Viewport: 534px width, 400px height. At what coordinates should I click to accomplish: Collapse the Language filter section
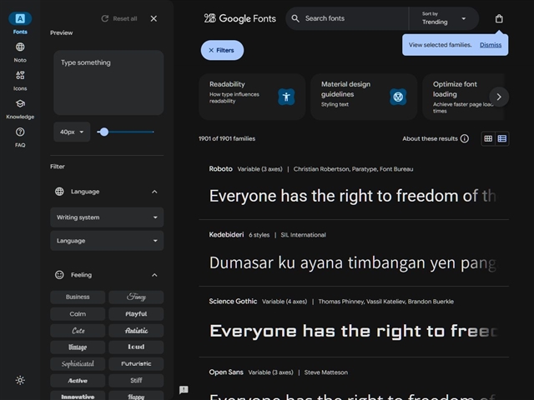pyautogui.click(x=154, y=192)
